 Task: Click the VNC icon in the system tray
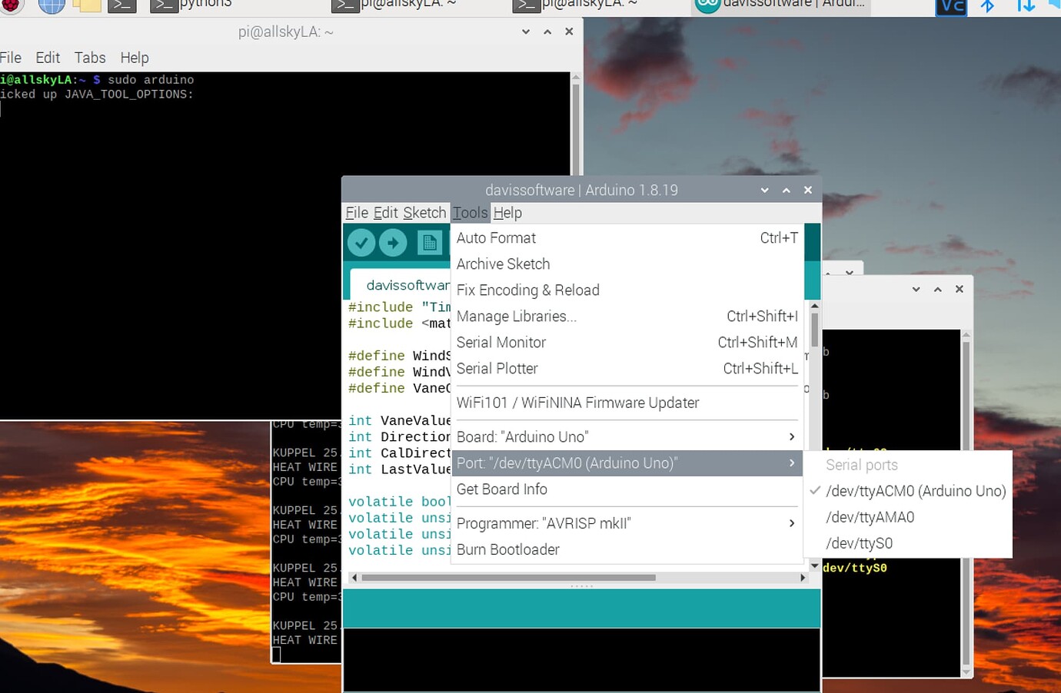(x=951, y=8)
